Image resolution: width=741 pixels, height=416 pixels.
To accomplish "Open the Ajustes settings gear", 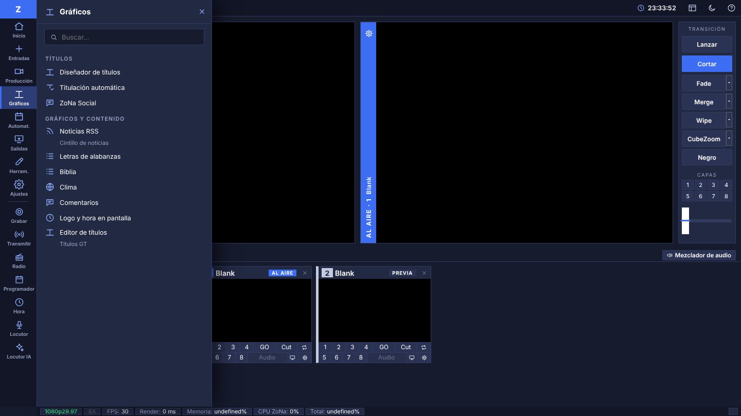I will click(19, 188).
